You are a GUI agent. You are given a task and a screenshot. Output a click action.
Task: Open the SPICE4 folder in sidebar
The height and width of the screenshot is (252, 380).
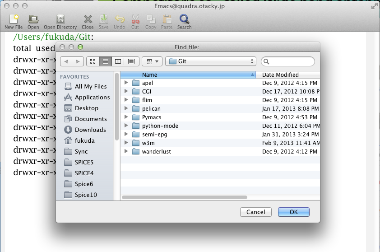79,173
